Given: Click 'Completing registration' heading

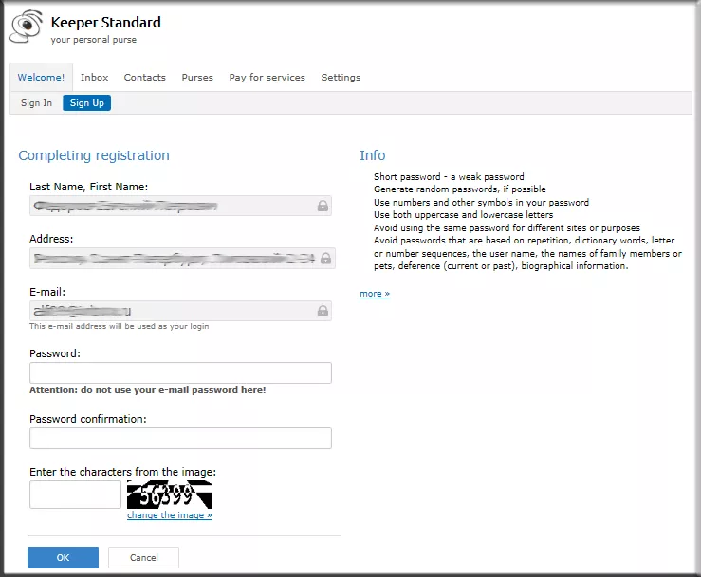Looking at the screenshot, I should coord(94,155).
